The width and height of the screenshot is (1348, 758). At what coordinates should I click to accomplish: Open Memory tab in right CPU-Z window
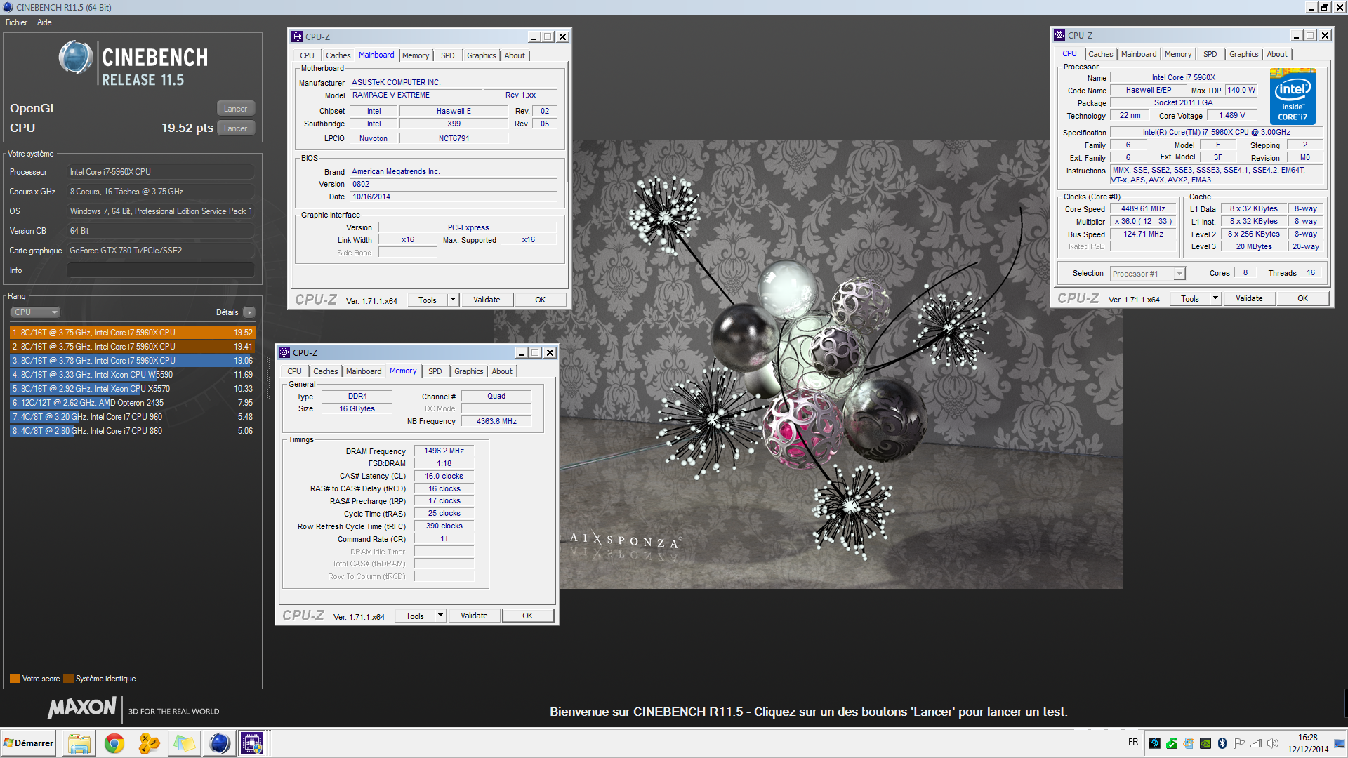[x=1178, y=54]
